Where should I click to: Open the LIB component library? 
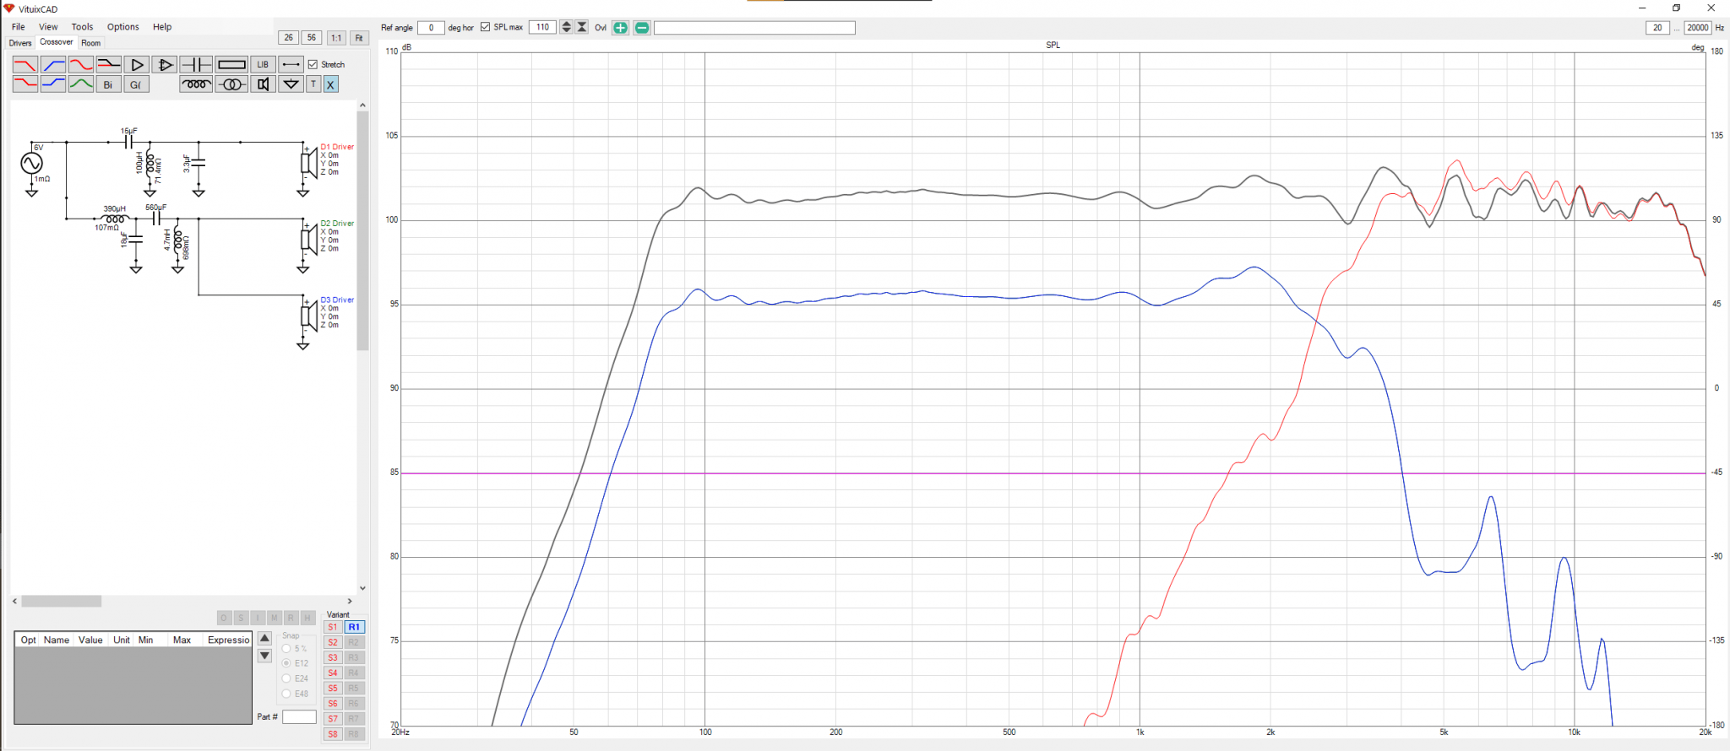tap(263, 64)
